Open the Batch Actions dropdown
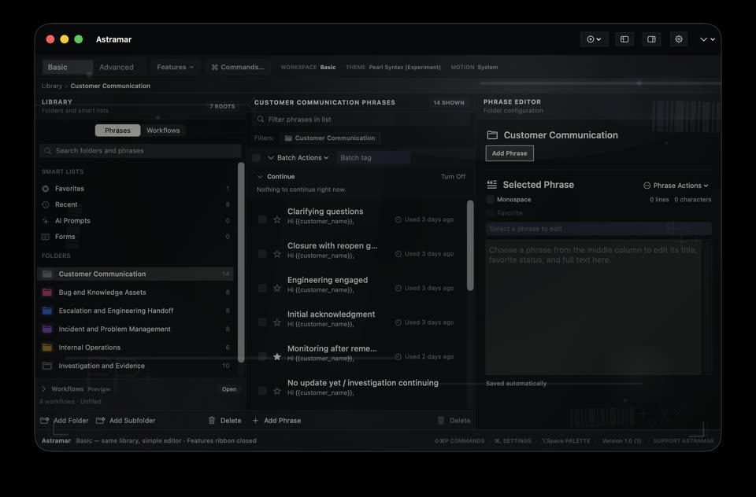This screenshot has height=497, width=756. (298, 158)
